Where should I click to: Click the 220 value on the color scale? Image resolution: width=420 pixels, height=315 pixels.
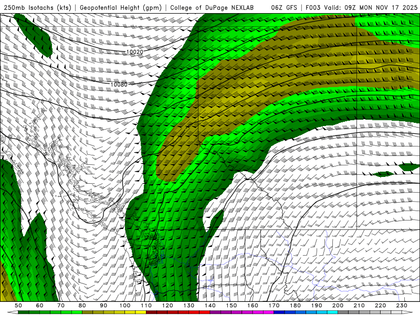(380, 306)
